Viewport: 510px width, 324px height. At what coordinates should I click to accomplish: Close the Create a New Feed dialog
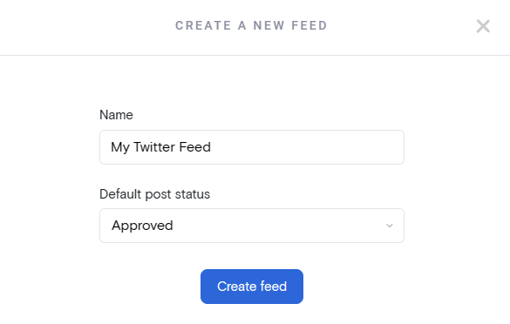(x=483, y=26)
